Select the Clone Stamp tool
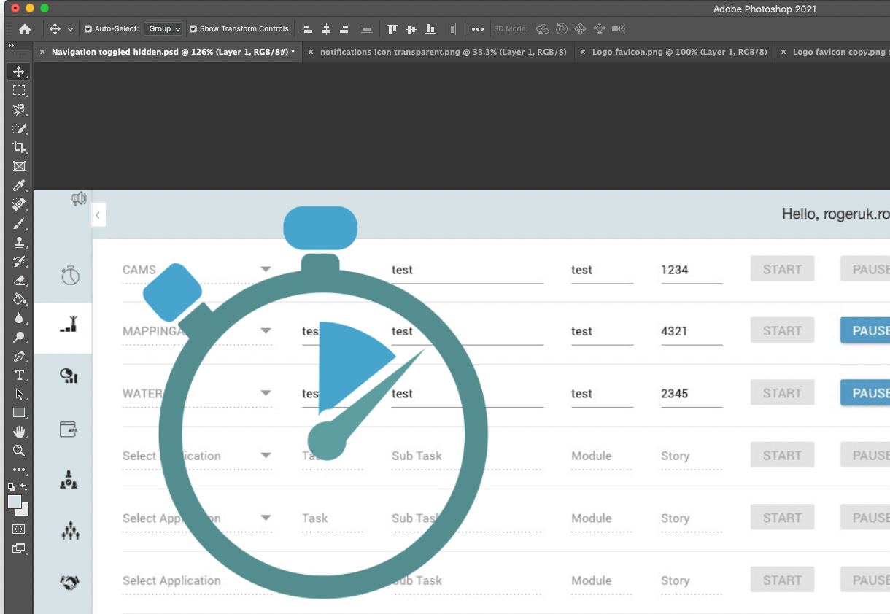The image size is (890, 614). 19,242
